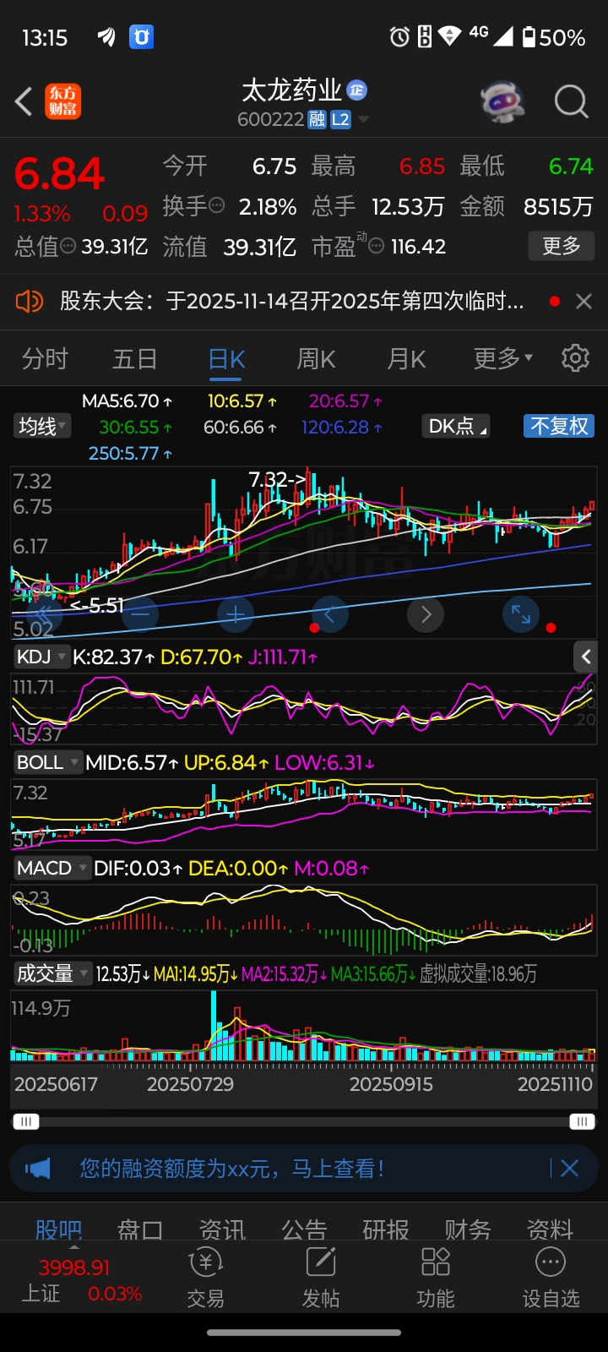Open 股东大会 announcement notice
Image resolution: width=608 pixels, height=1352 pixels.
coord(291,301)
